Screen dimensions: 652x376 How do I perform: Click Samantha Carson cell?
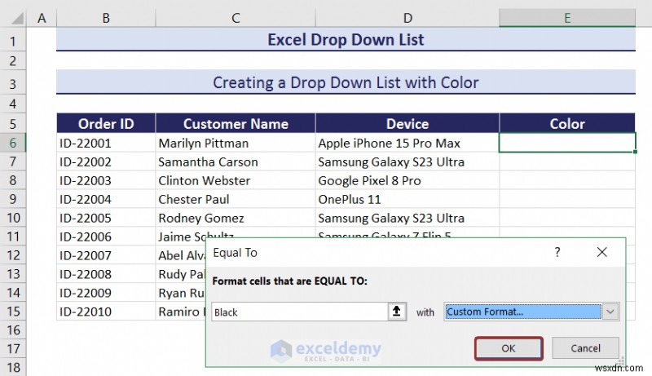coord(236,161)
